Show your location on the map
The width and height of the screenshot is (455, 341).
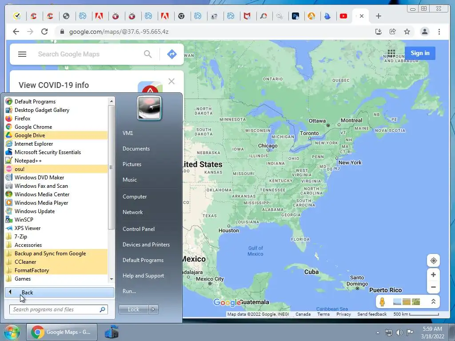[433, 260]
